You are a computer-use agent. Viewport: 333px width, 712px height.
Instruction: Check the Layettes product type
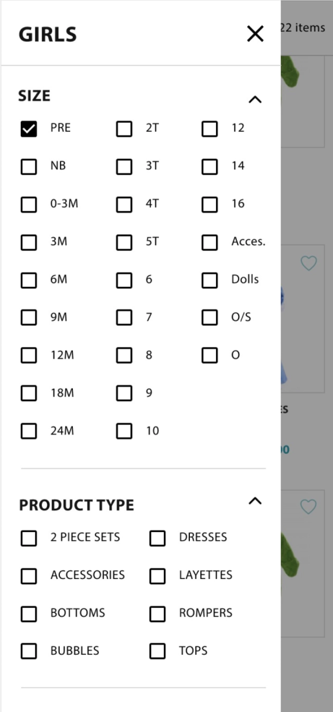(157, 575)
